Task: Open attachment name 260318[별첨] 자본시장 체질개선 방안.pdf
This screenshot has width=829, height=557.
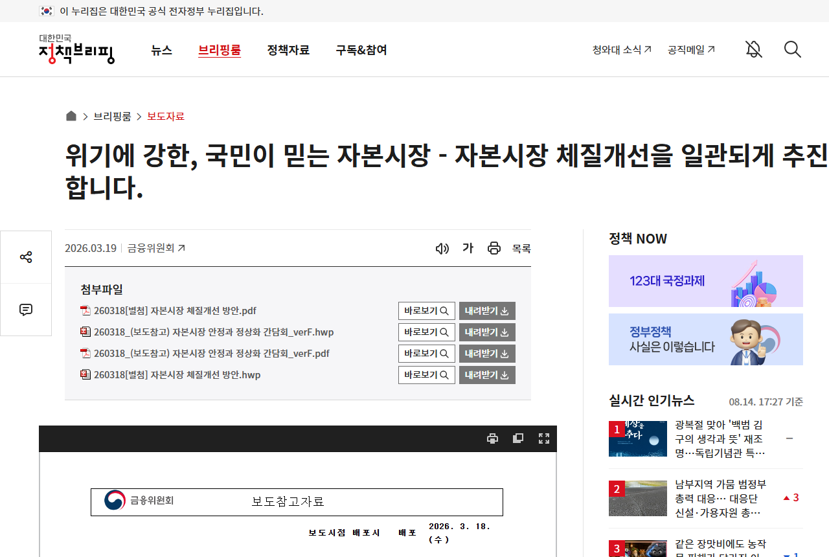Action: tap(175, 311)
